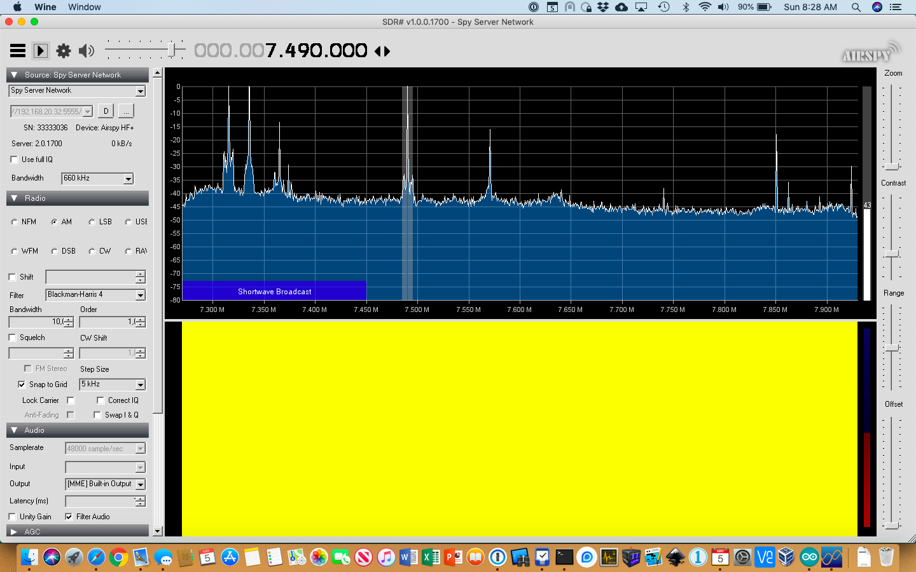Select the WFM radio mode
Screen dimensions: 916x572
tap(15, 251)
